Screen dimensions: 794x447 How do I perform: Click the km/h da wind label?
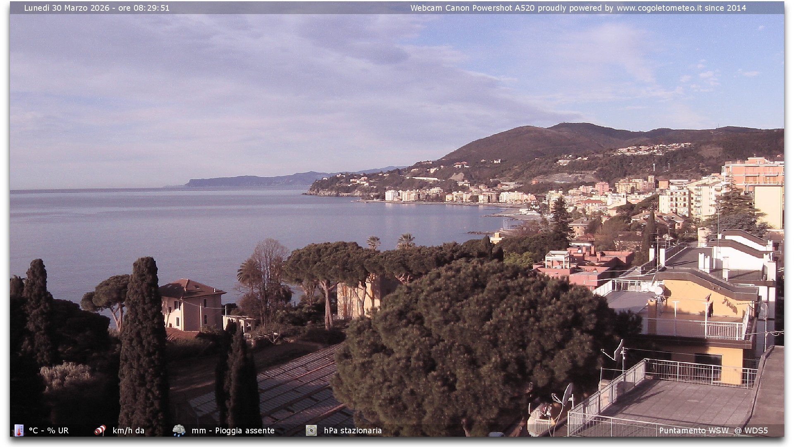pos(128,430)
